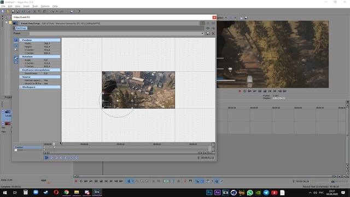Click Show Properties icon in Pan/Crop sidebar

(x=16, y=40)
